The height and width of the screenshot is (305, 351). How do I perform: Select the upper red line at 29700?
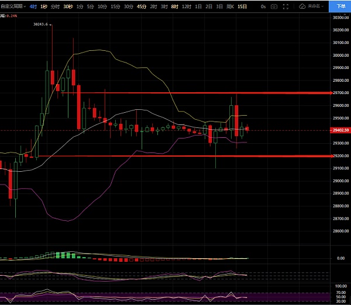[x=175, y=93]
